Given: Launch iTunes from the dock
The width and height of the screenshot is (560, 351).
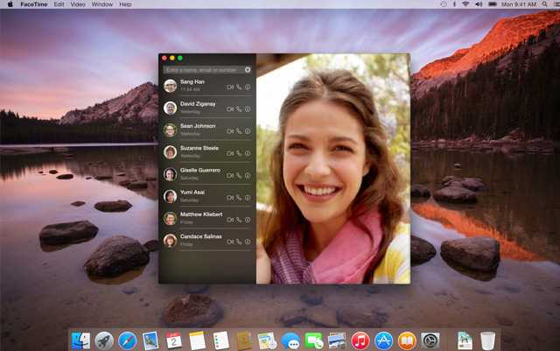Looking at the screenshot, I should point(360,340).
